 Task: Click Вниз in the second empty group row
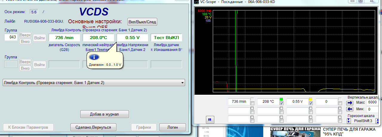point(25,68)
